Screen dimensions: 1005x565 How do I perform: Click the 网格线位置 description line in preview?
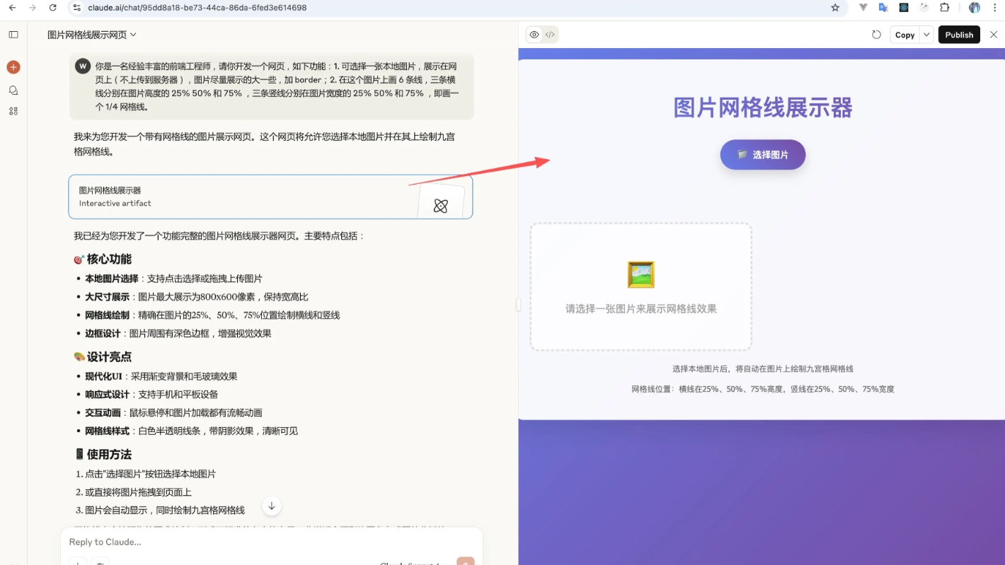763,389
